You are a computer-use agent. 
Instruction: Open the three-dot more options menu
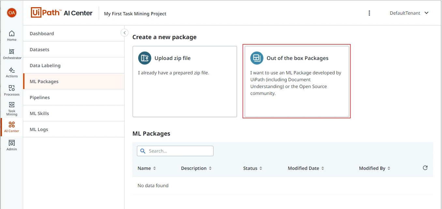(x=369, y=13)
